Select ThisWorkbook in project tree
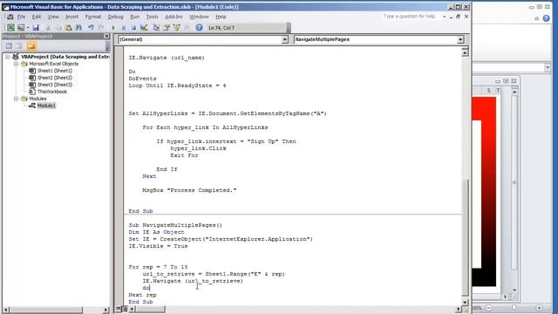 52,92
